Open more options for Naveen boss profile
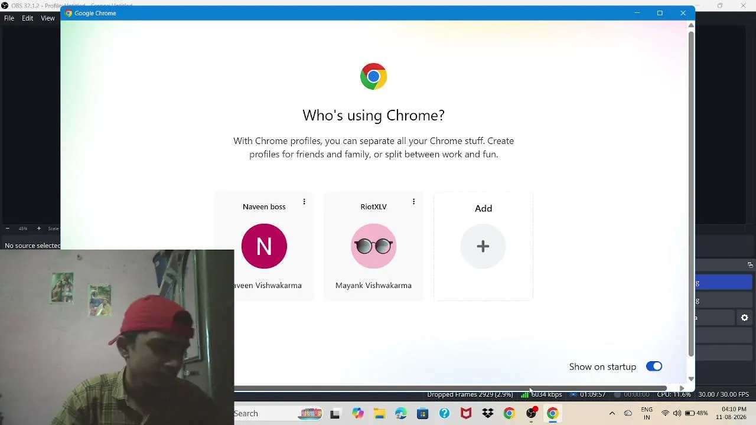Viewport: 756px width, 425px height. (304, 202)
